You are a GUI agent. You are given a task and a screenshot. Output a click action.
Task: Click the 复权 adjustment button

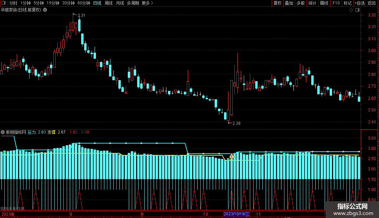[x=277, y=3]
